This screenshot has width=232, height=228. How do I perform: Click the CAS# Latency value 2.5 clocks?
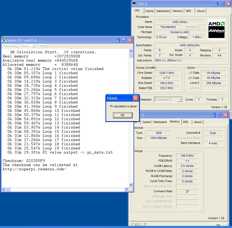(187, 166)
